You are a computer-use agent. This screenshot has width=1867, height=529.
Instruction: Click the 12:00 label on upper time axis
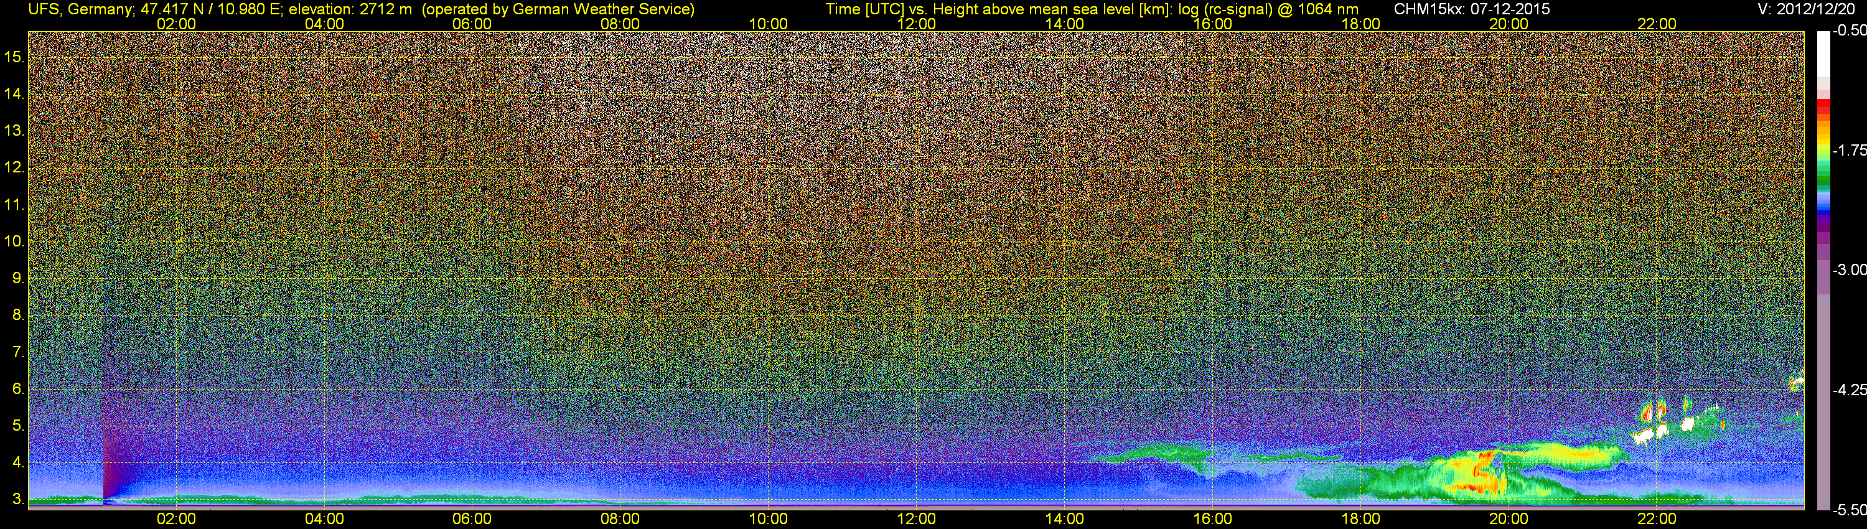[x=916, y=24]
